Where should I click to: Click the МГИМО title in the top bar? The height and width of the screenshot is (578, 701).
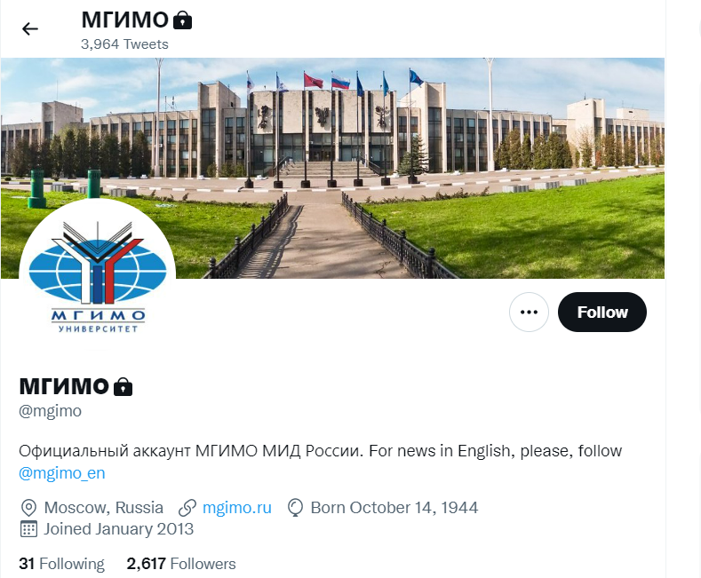pyautogui.click(x=124, y=20)
